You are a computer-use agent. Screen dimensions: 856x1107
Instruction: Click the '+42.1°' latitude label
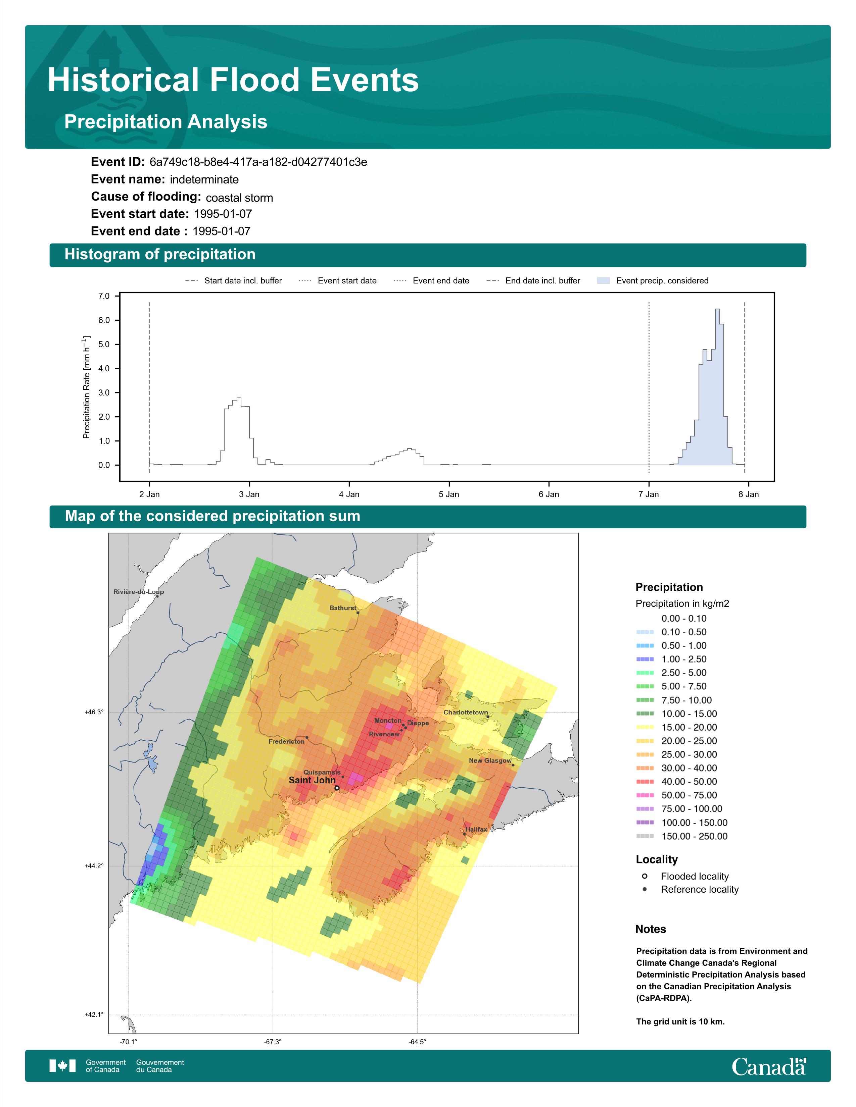coord(94,1014)
